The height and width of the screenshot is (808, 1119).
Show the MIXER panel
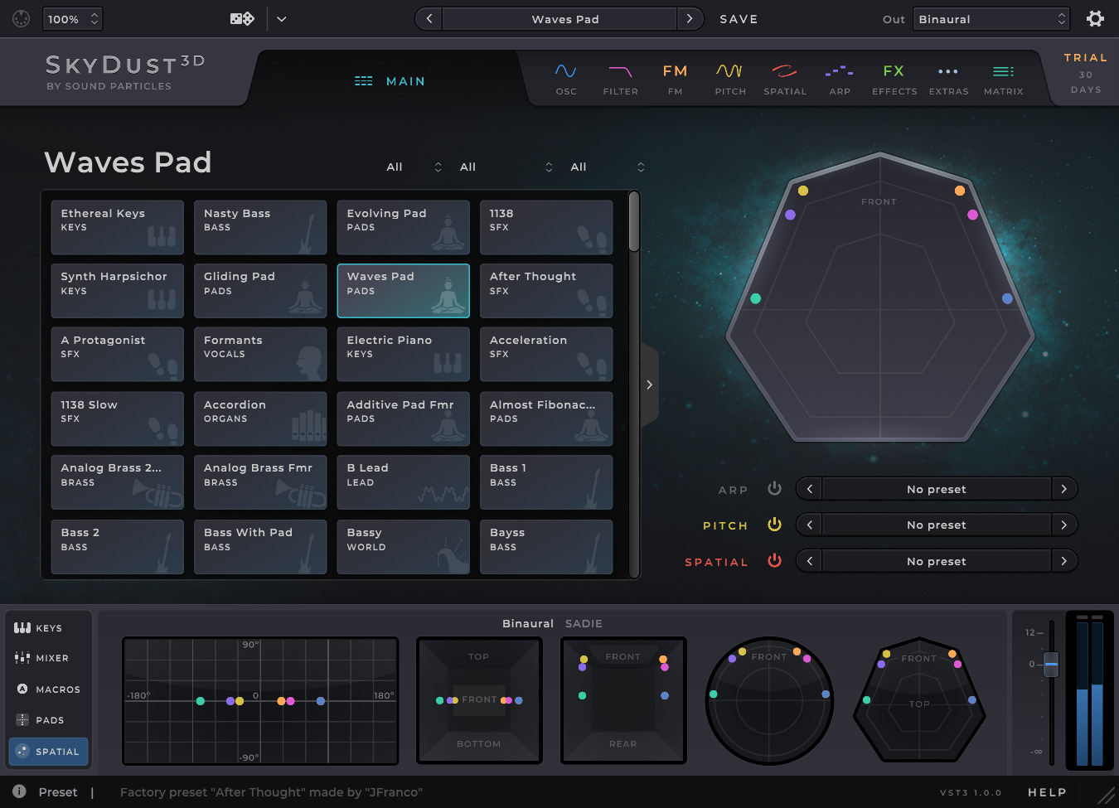point(47,658)
